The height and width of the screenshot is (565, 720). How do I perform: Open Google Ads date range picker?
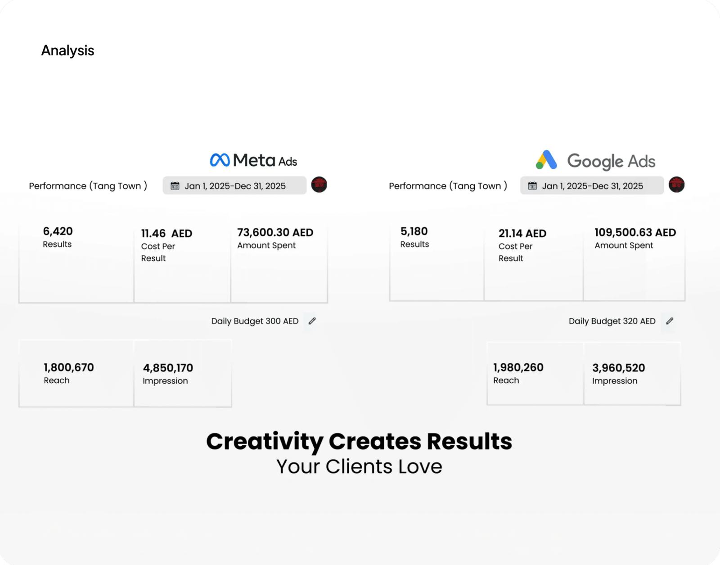592,185
